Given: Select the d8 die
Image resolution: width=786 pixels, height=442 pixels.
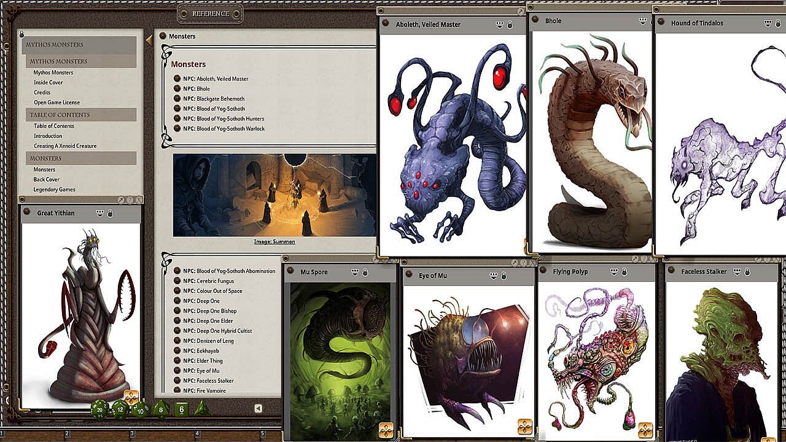Looking at the screenshot, I should pyautogui.click(x=161, y=409).
